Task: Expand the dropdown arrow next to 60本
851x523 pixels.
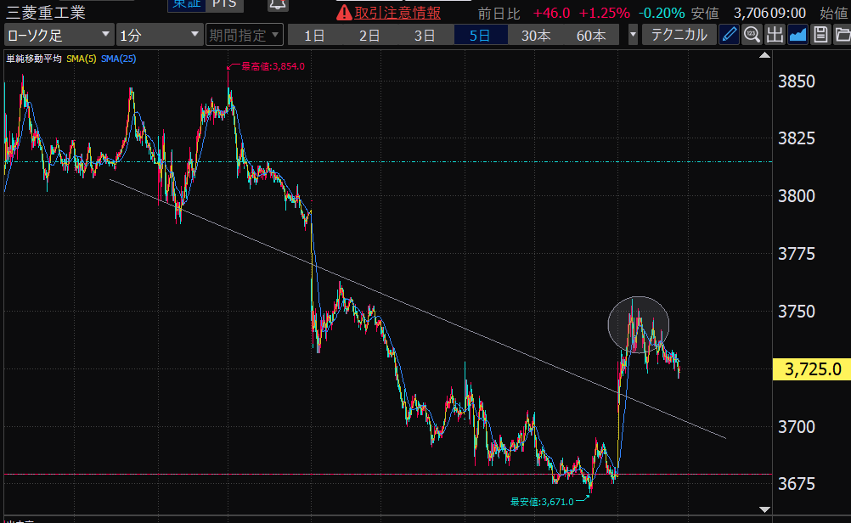Action: pyautogui.click(x=633, y=35)
